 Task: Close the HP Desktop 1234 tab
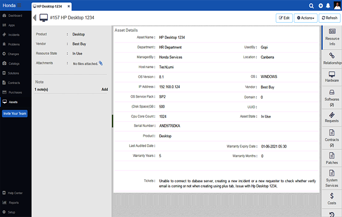pyautogui.click(x=69, y=6)
